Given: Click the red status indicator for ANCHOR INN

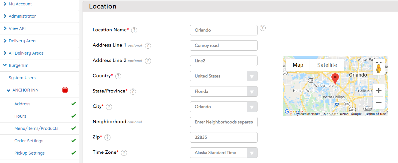Looking at the screenshot, I should coord(65,90).
